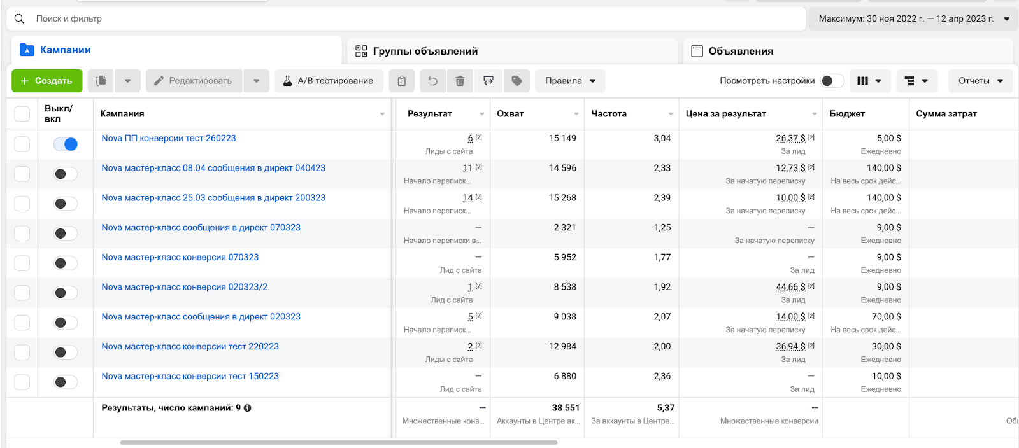Viewport: 1019px width, 448px height.
Task: Click the clipboard paste icon in toolbar
Action: tap(401, 81)
